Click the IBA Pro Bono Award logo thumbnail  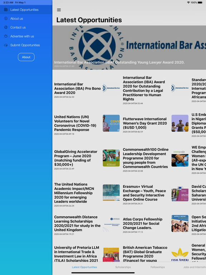click(111, 88)
